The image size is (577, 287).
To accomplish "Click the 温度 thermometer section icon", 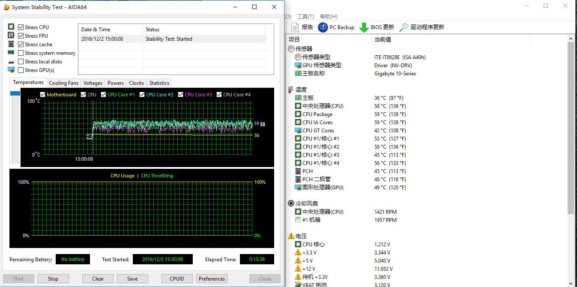I will pyautogui.click(x=291, y=90).
